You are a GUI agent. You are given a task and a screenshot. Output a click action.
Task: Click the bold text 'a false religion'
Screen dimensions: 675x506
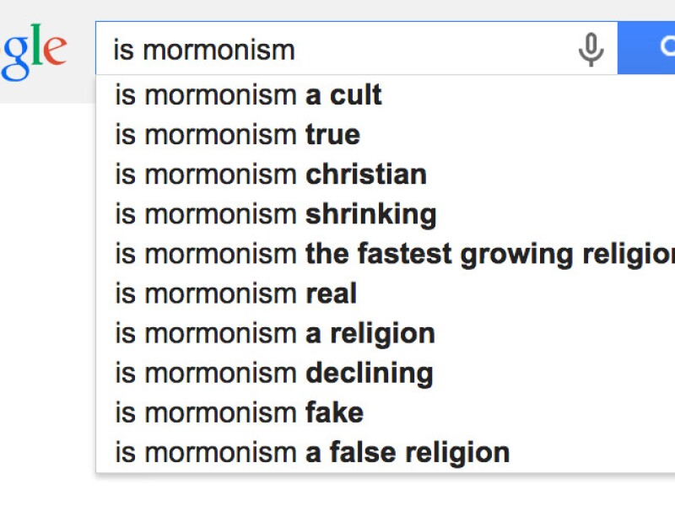point(407,452)
